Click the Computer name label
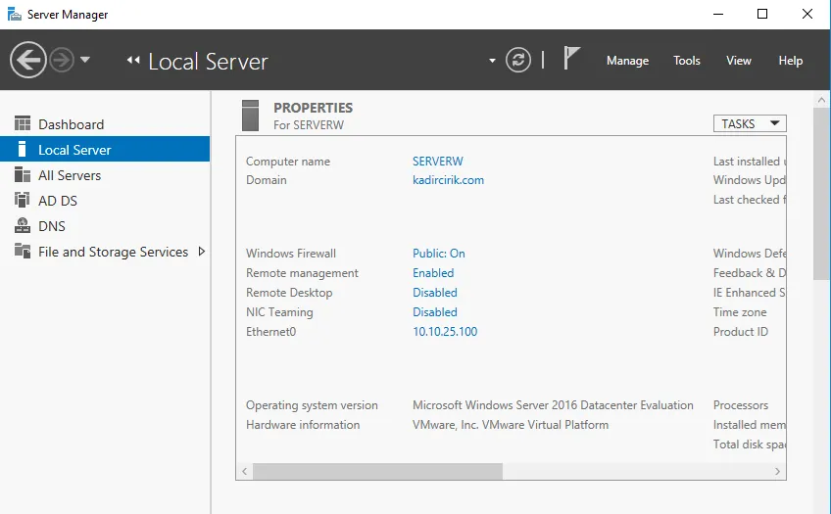The width and height of the screenshot is (831, 514). (288, 161)
